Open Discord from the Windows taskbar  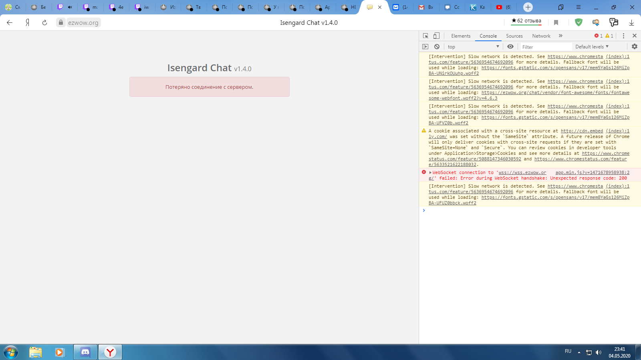click(85, 352)
